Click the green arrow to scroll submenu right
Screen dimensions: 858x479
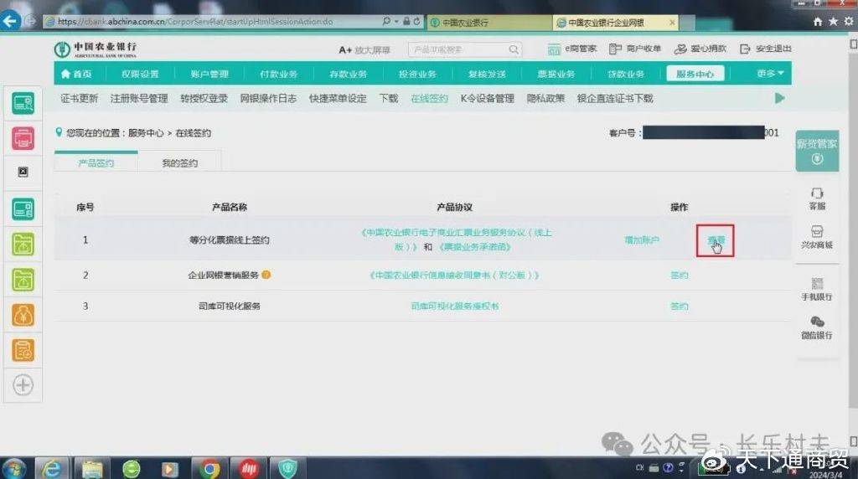point(780,99)
